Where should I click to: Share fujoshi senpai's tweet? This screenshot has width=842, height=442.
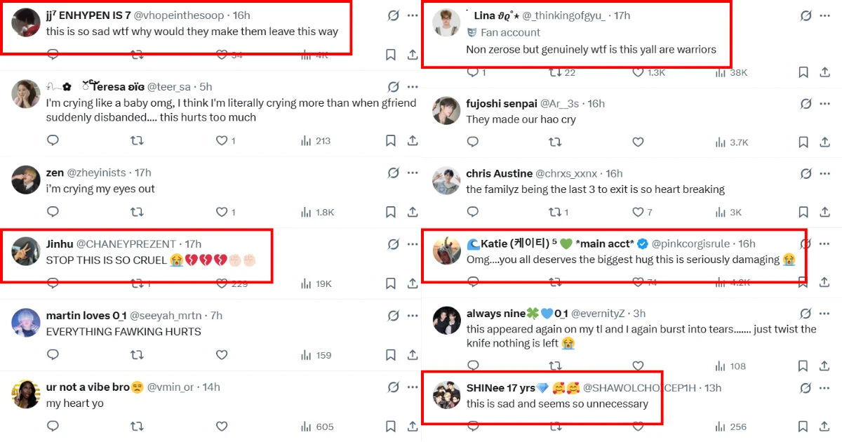point(824,142)
